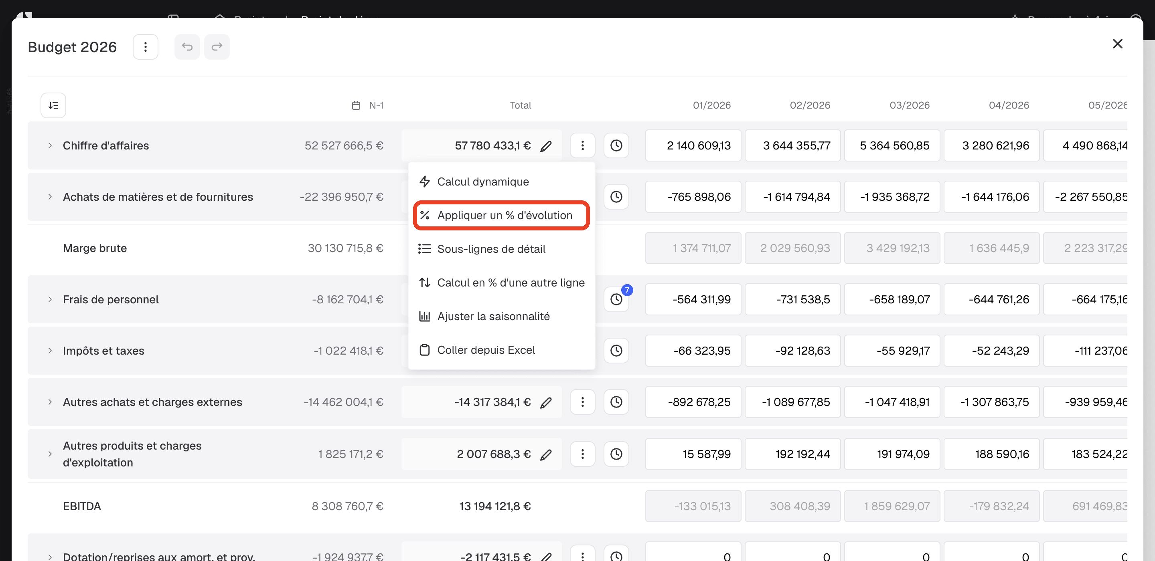Image resolution: width=1155 pixels, height=561 pixels.
Task: Expand the Chiffre d'affaires row
Action: (x=50, y=145)
